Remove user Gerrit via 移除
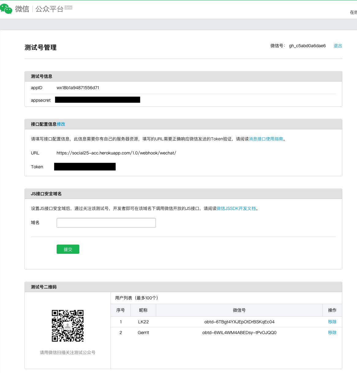The image size is (357, 373). (332, 333)
